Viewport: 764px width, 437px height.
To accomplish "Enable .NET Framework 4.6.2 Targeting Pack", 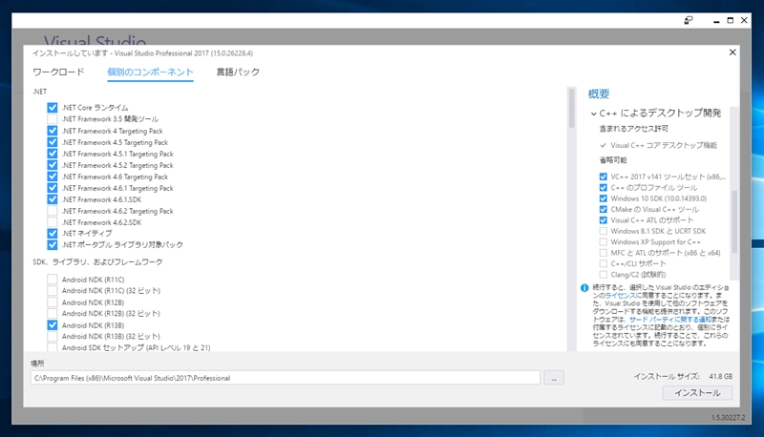I will [x=53, y=211].
